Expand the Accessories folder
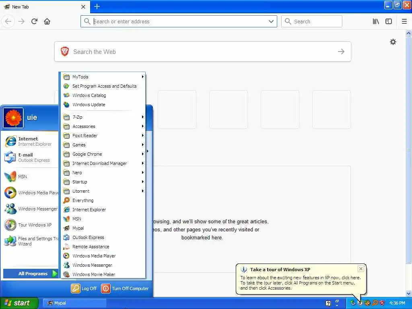Image resolution: width=412 pixels, height=309 pixels. [x=103, y=126]
